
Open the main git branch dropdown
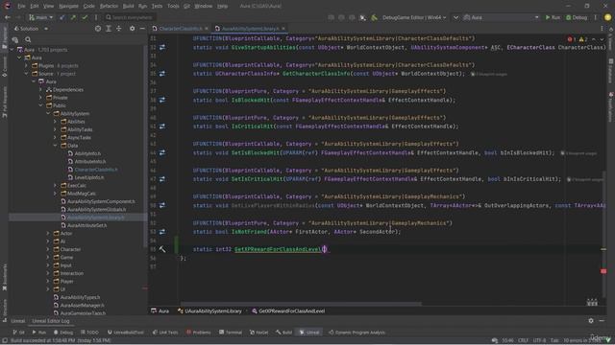coord(40,17)
